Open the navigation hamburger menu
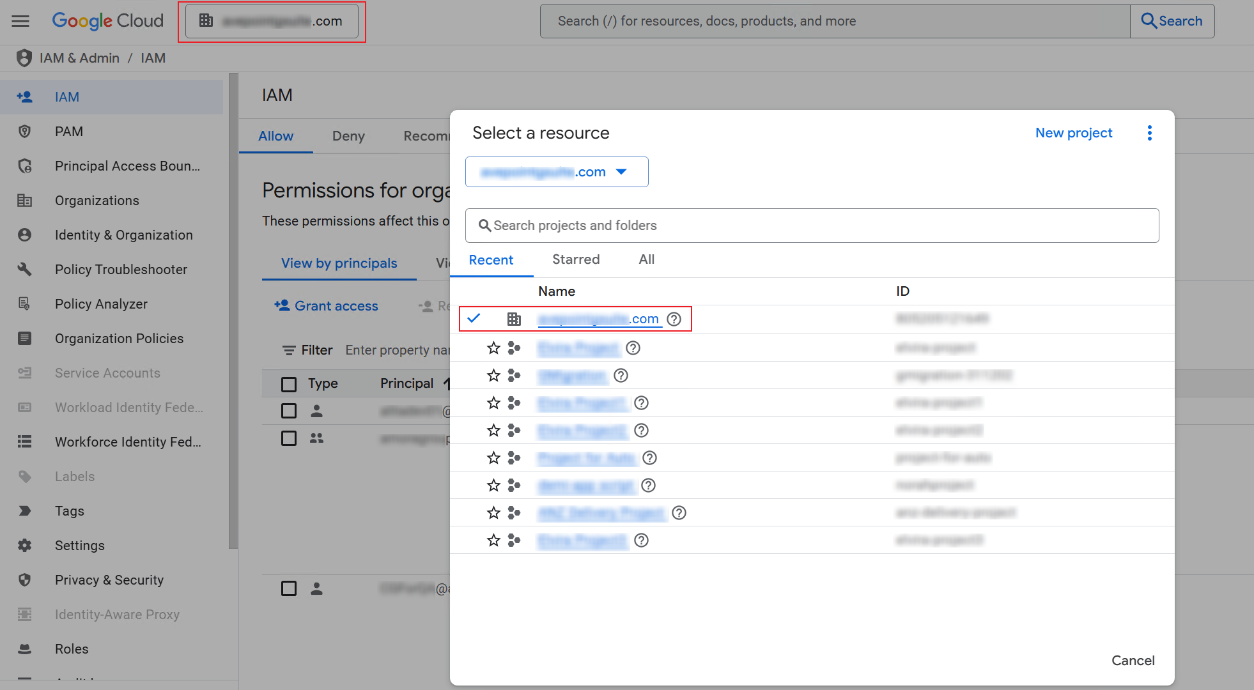This screenshot has height=690, width=1254. pos(20,20)
